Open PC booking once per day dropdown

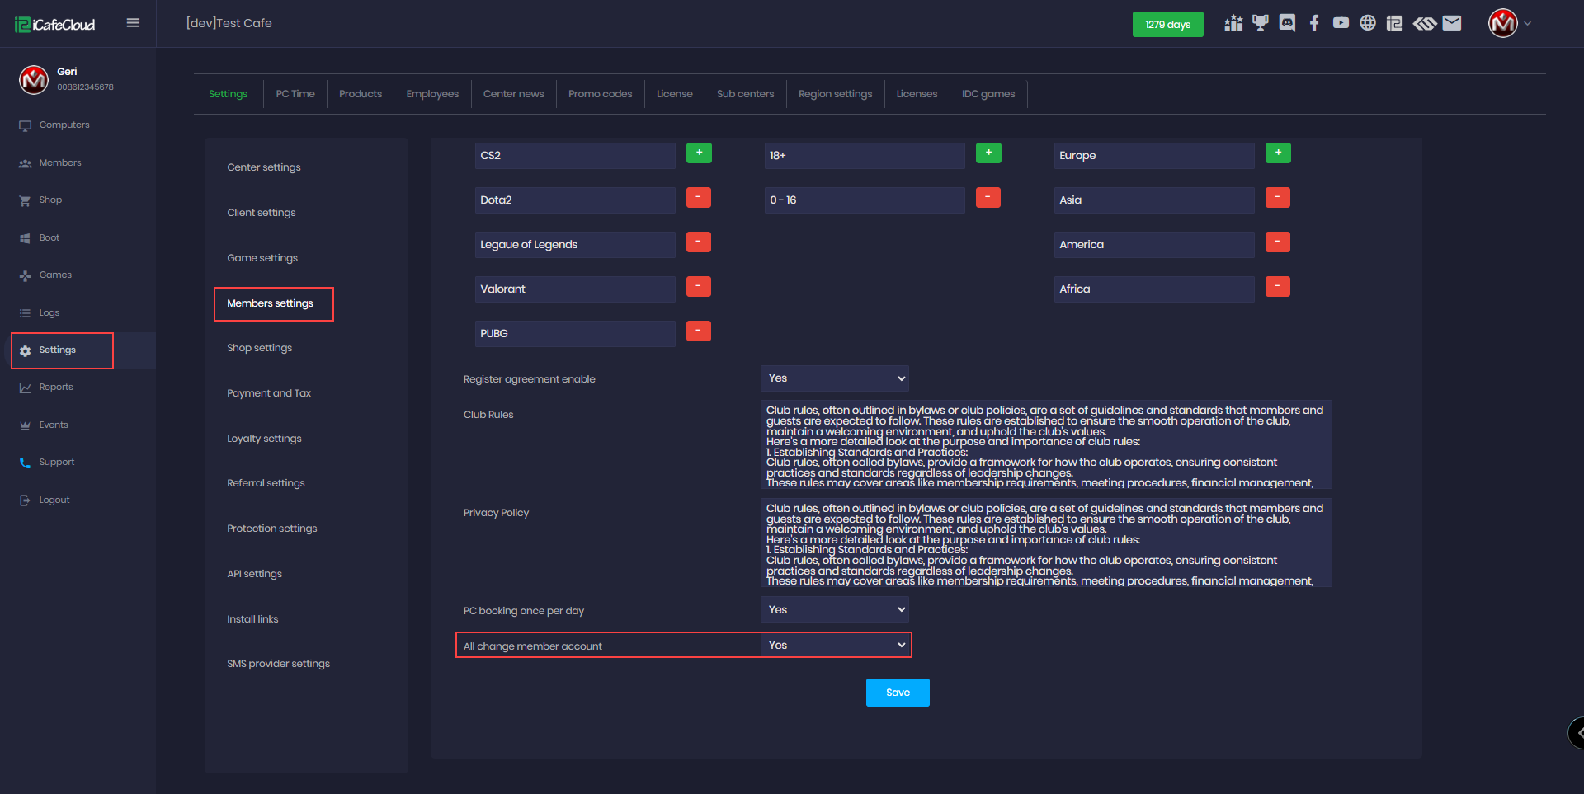pos(834,610)
